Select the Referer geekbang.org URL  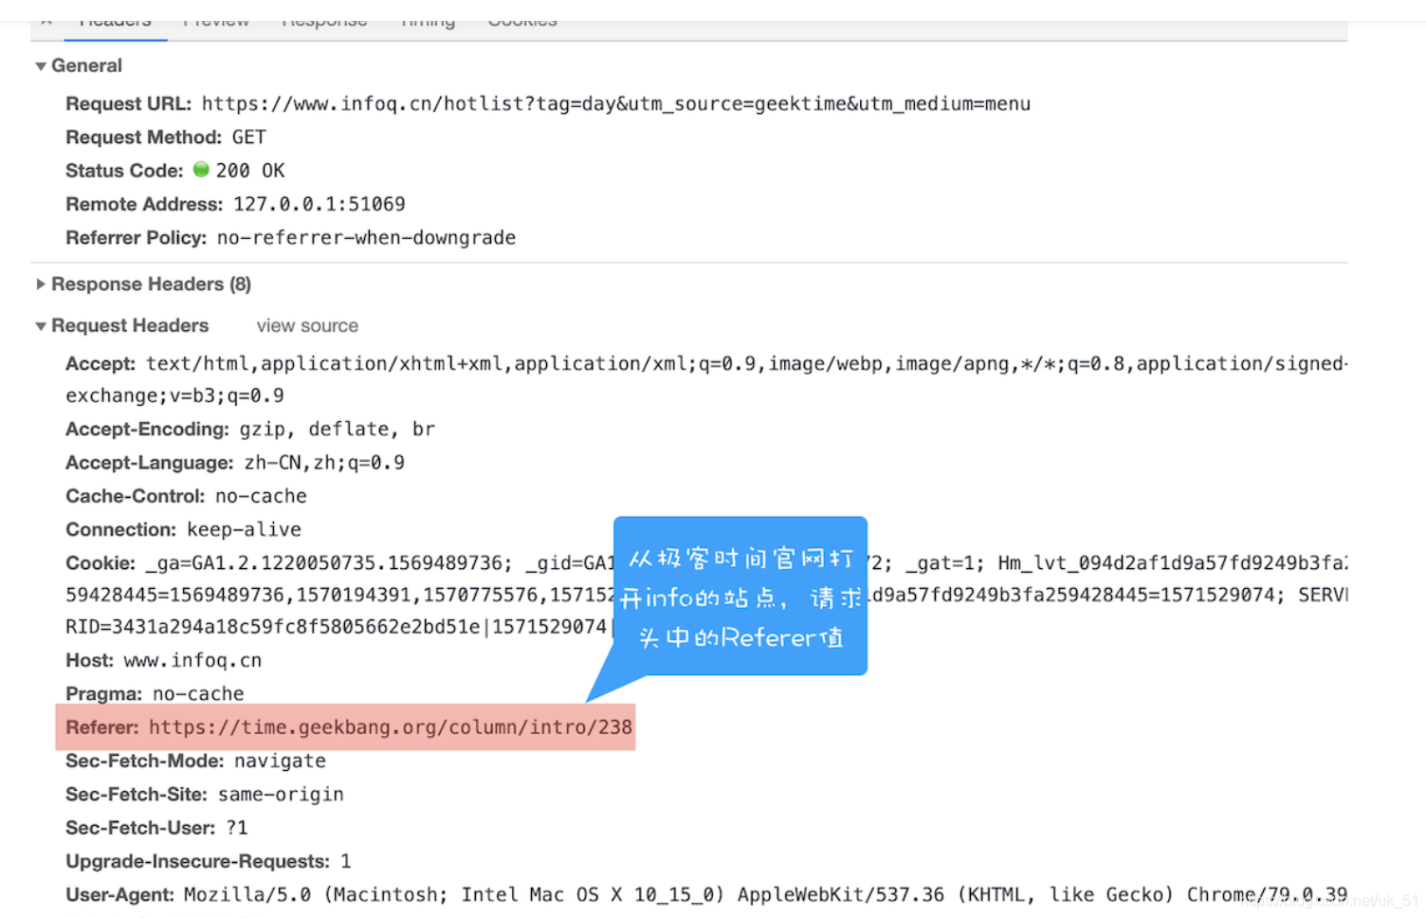391,727
